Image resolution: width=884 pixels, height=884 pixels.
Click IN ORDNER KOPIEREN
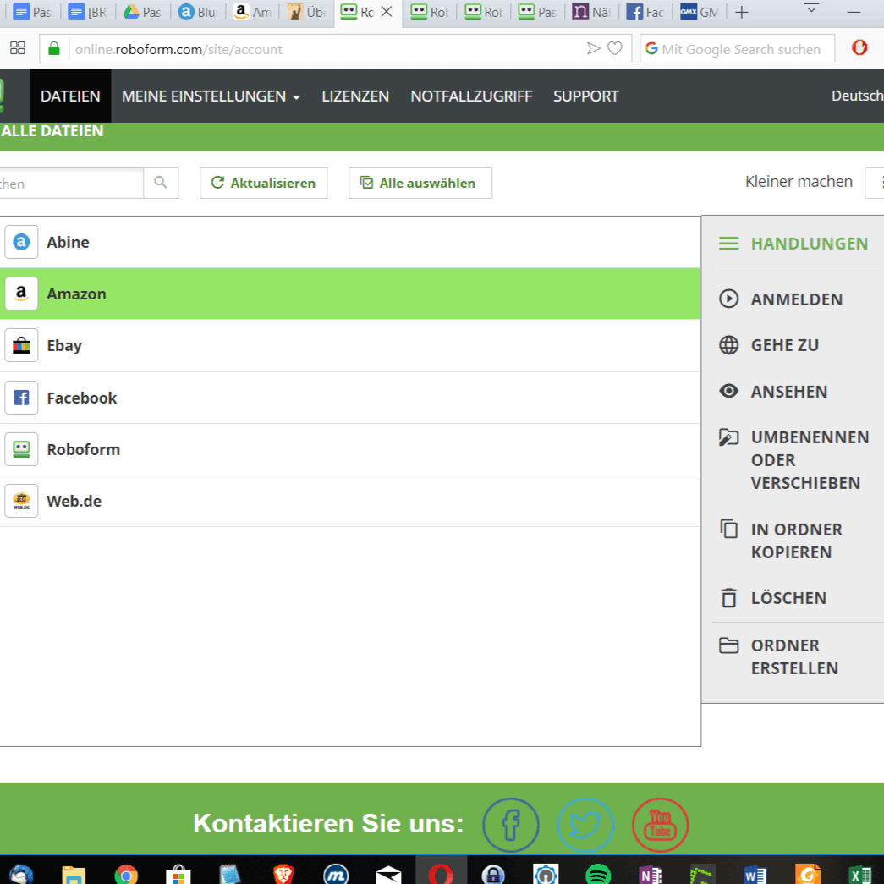pos(781,541)
